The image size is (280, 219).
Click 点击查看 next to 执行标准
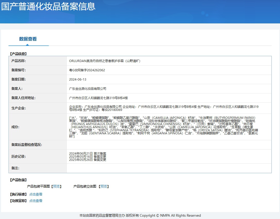[36, 195]
